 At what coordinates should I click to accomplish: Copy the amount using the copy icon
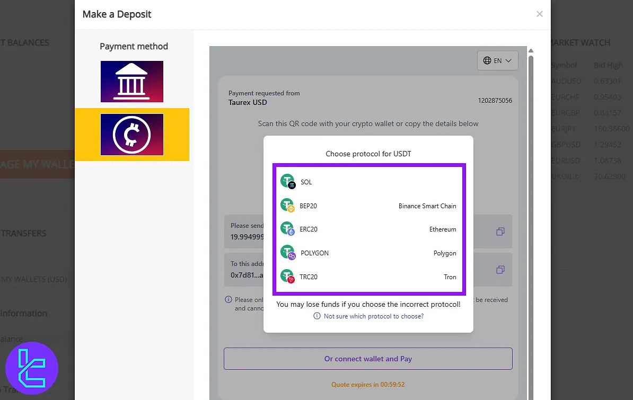pyautogui.click(x=500, y=232)
